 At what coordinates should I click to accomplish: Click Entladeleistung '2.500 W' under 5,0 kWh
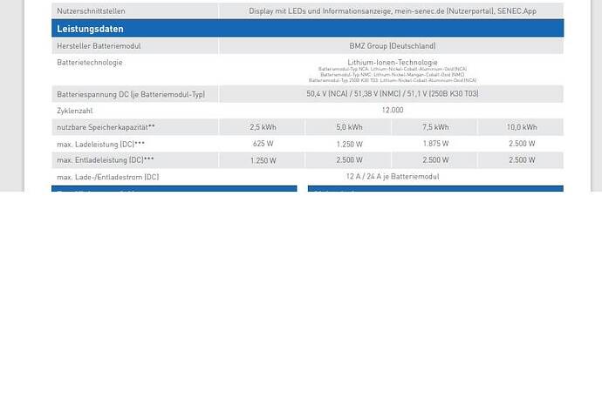[349, 160]
